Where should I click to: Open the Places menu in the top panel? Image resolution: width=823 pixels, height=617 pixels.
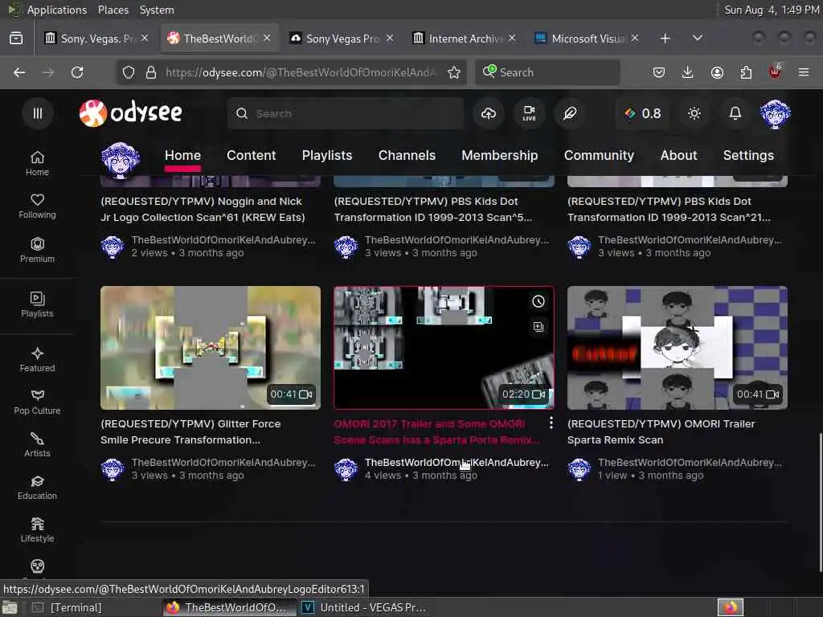[113, 10]
